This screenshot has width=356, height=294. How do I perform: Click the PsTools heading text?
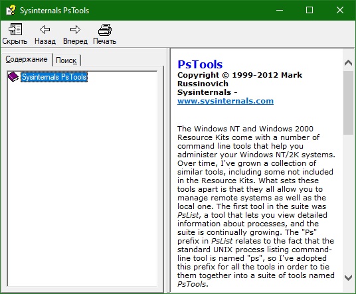coord(200,64)
